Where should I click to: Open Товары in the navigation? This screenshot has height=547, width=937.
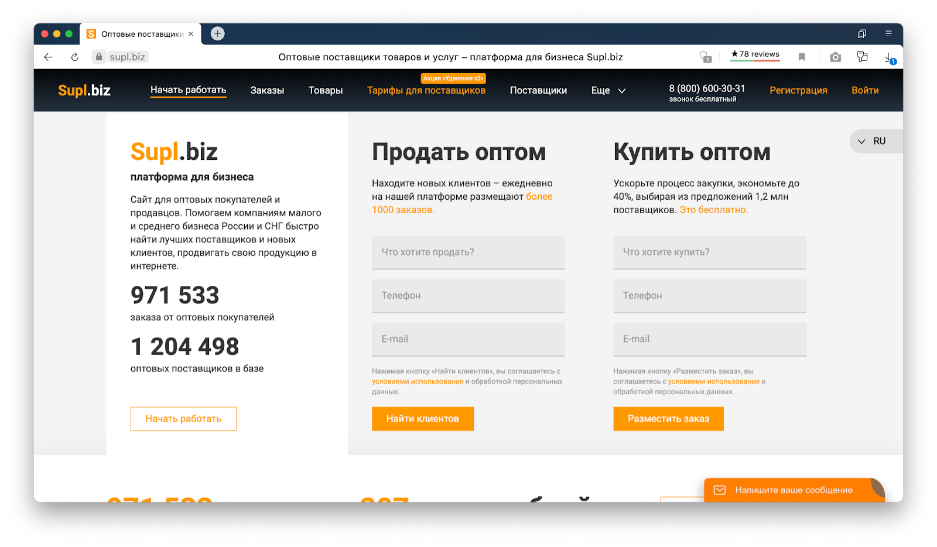click(326, 90)
